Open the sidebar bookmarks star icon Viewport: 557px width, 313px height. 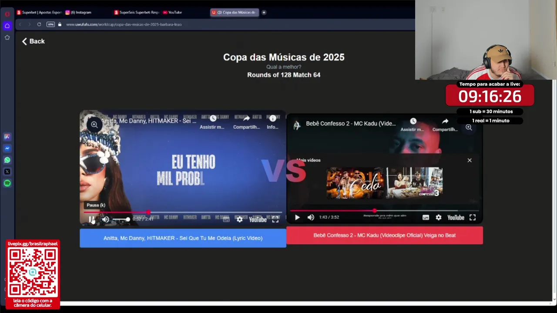(7, 37)
